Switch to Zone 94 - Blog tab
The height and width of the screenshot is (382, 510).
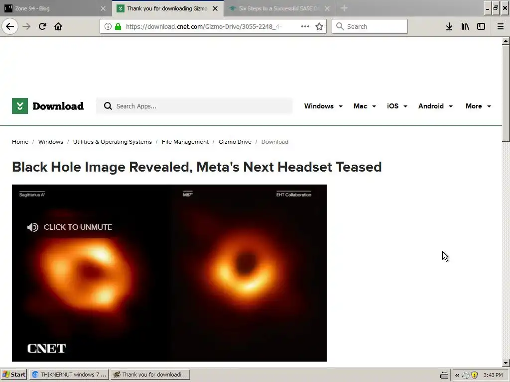click(52, 8)
